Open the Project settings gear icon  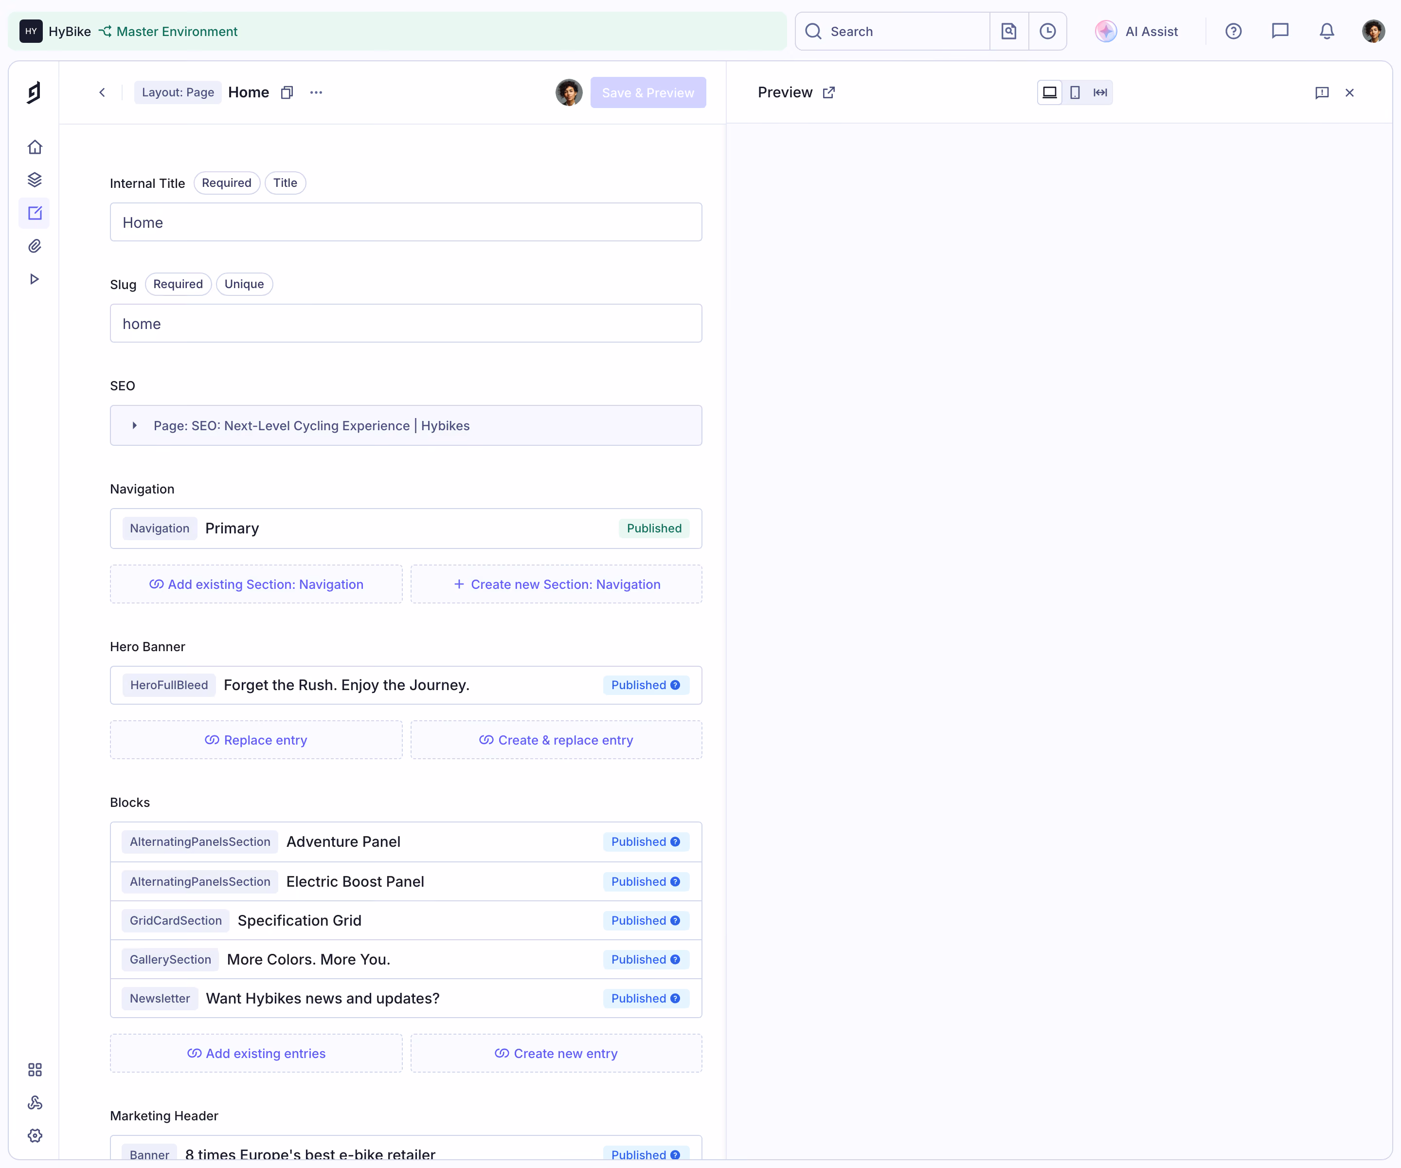[35, 1135]
